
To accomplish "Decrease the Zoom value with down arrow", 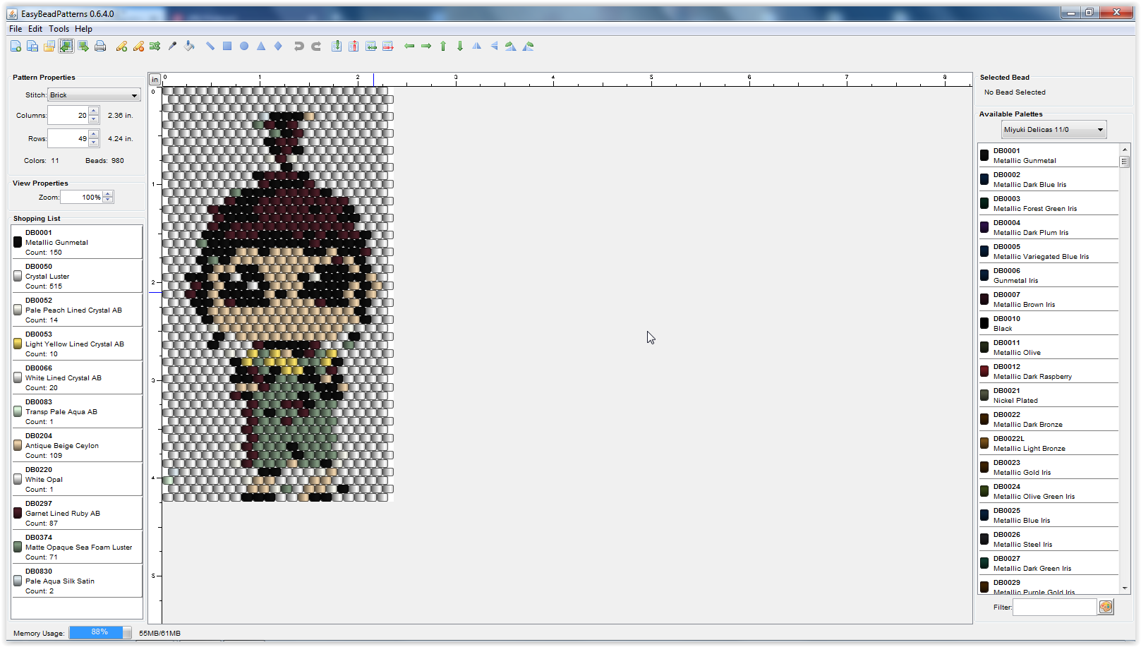I will [108, 200].
